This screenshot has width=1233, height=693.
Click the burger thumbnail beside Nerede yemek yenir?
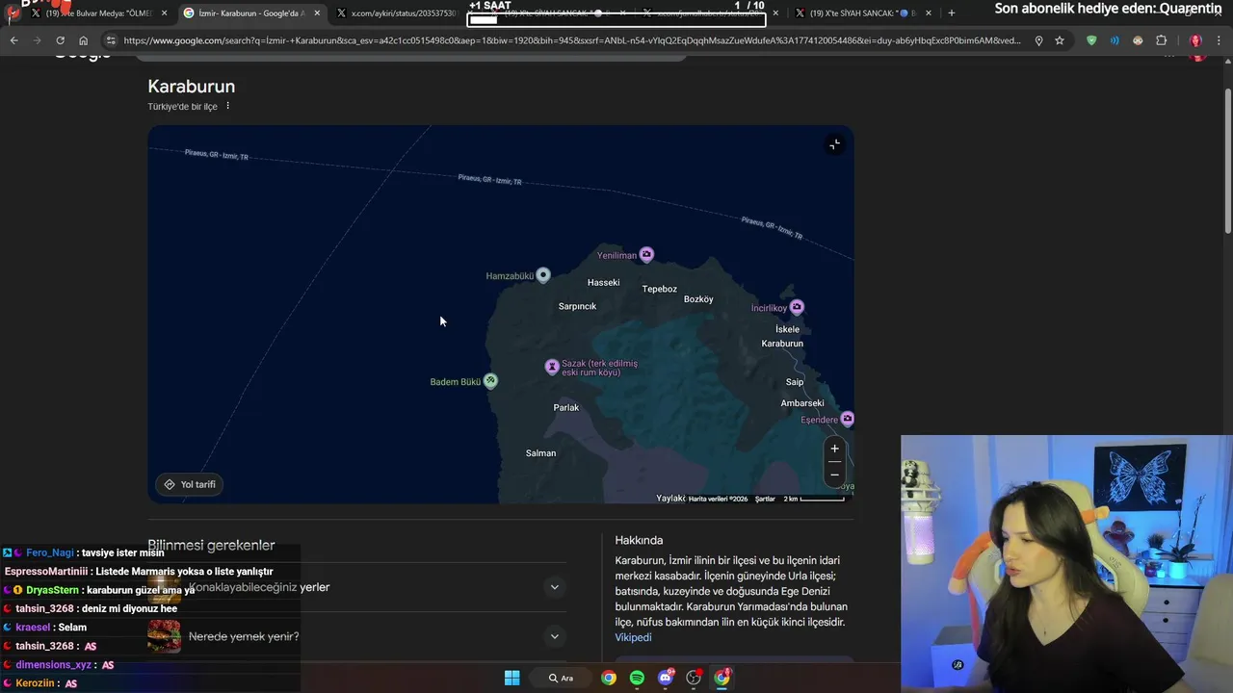(164, 636)
